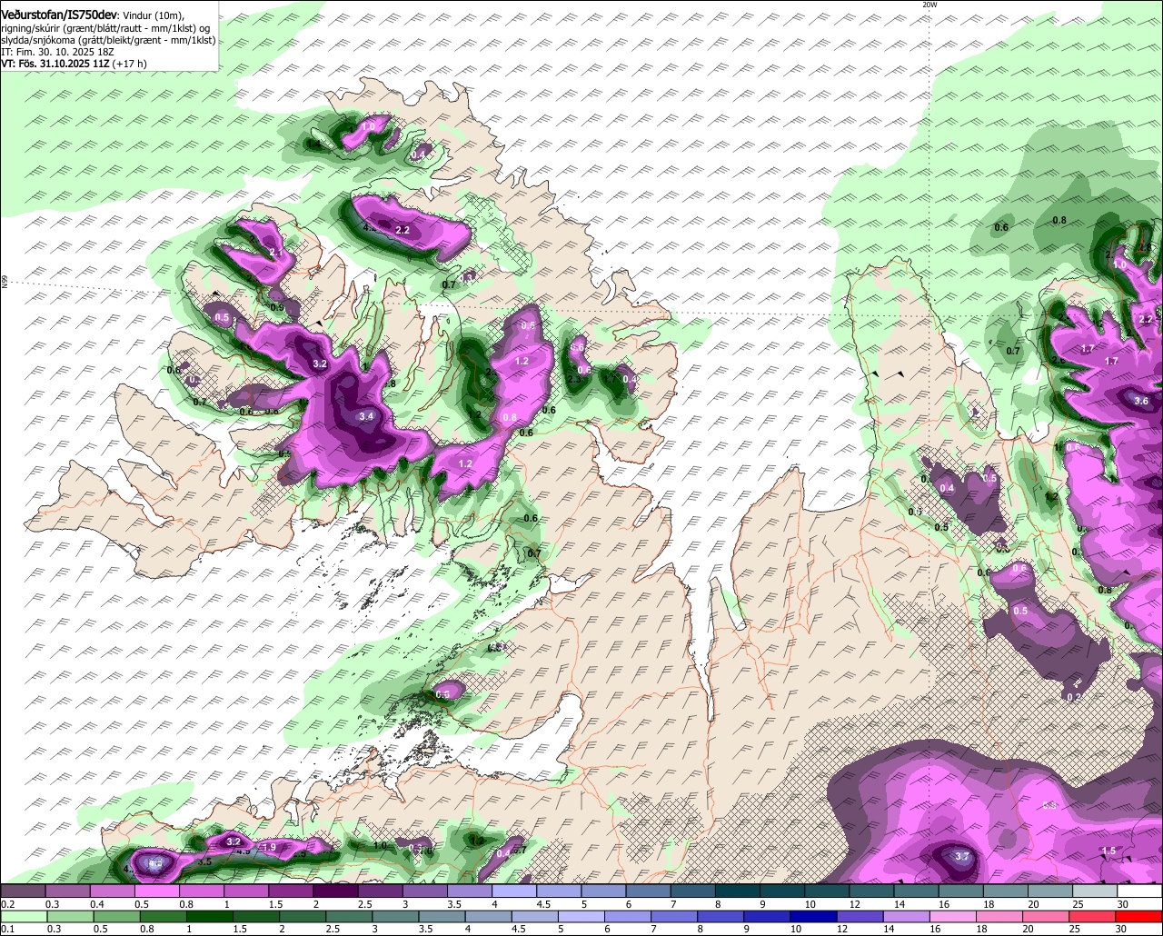1163x936 pixels.
Task: Click the 20W longitude label at top
Action: tap(929, 5)
